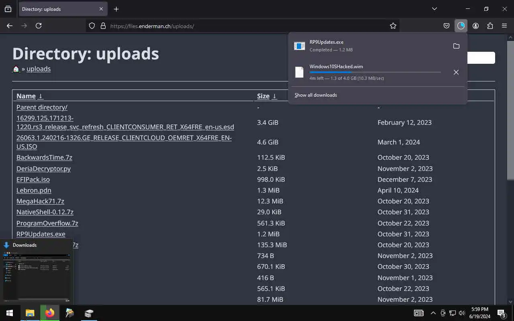Open the 'Parent directory/' link

click(42, 107)
